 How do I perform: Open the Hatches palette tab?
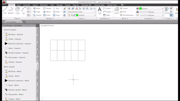coord(37,73)
